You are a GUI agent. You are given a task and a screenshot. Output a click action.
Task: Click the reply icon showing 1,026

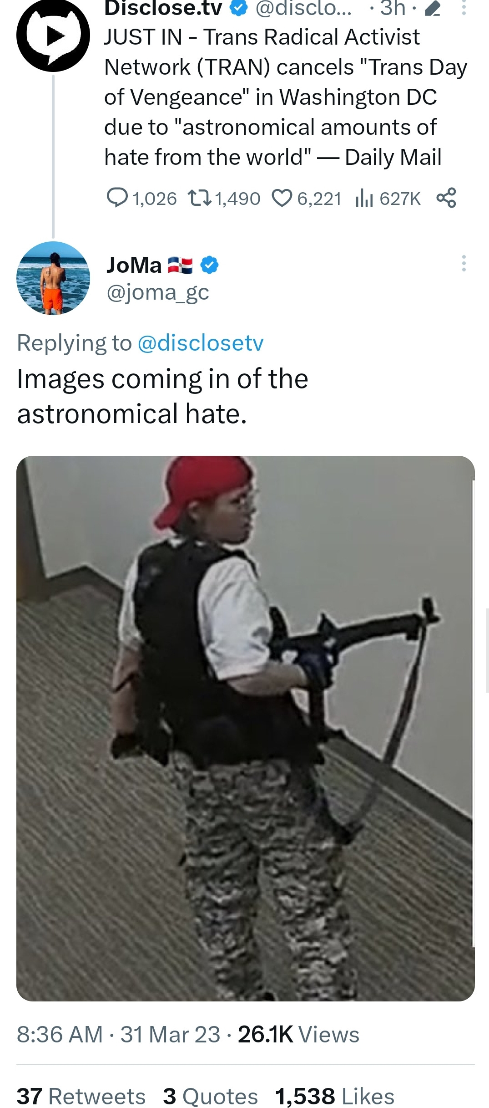pyautogui.click(x=117, y=198)
